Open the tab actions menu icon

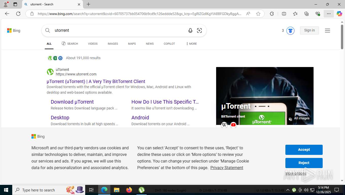[x=15, y=4]
